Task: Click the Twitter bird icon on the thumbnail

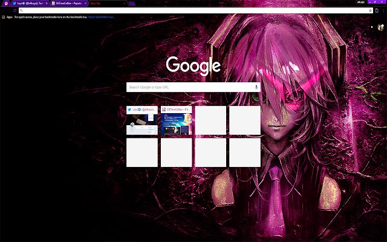Action: point(129,110)
